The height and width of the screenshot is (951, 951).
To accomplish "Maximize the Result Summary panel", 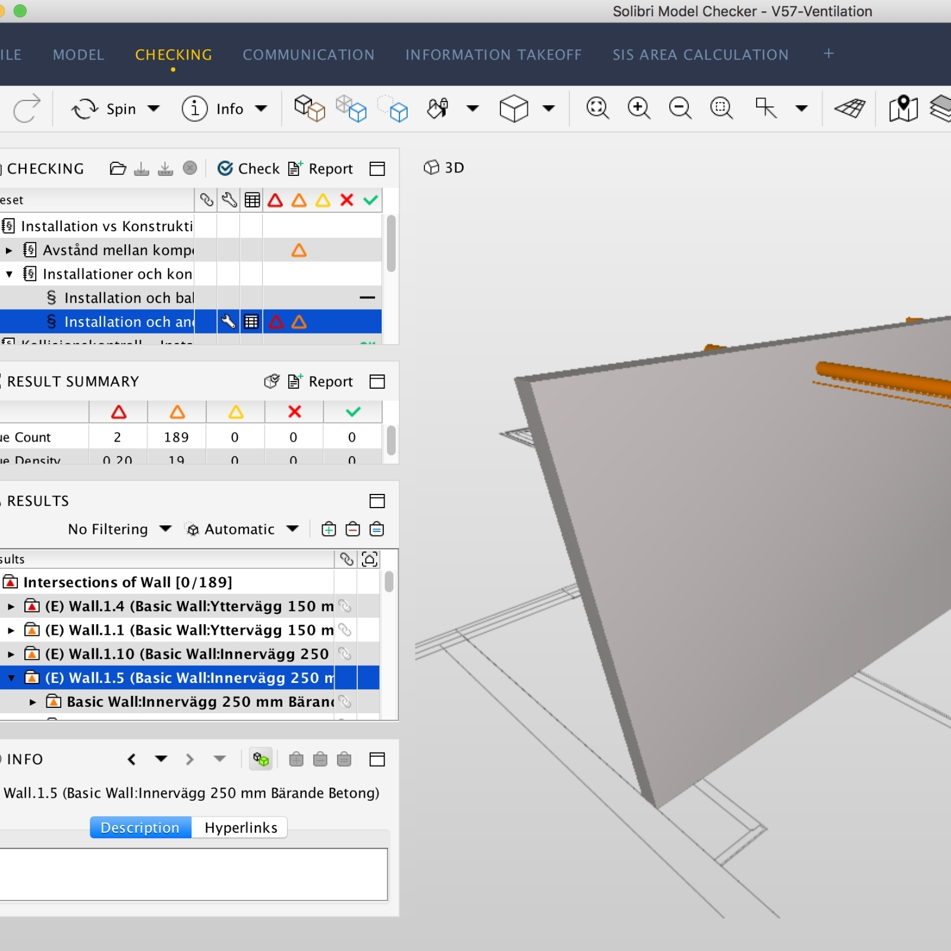I will 377,382.
